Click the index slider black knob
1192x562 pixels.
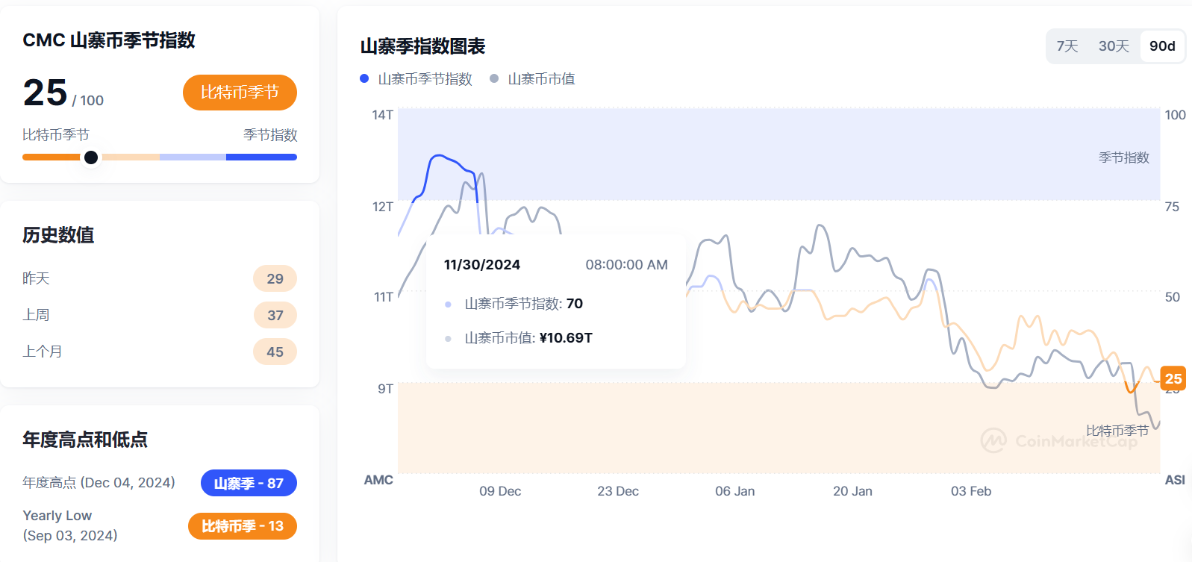91,157
